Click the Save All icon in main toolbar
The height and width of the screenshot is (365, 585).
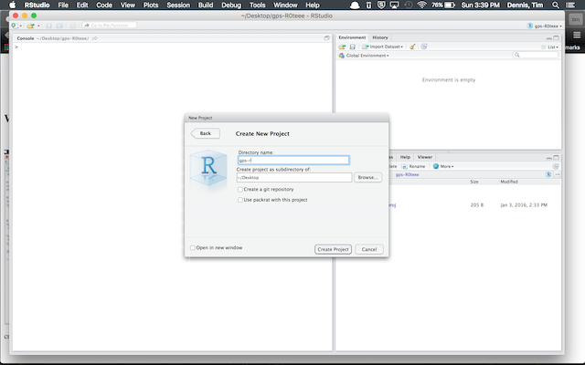tap(59, 26)
